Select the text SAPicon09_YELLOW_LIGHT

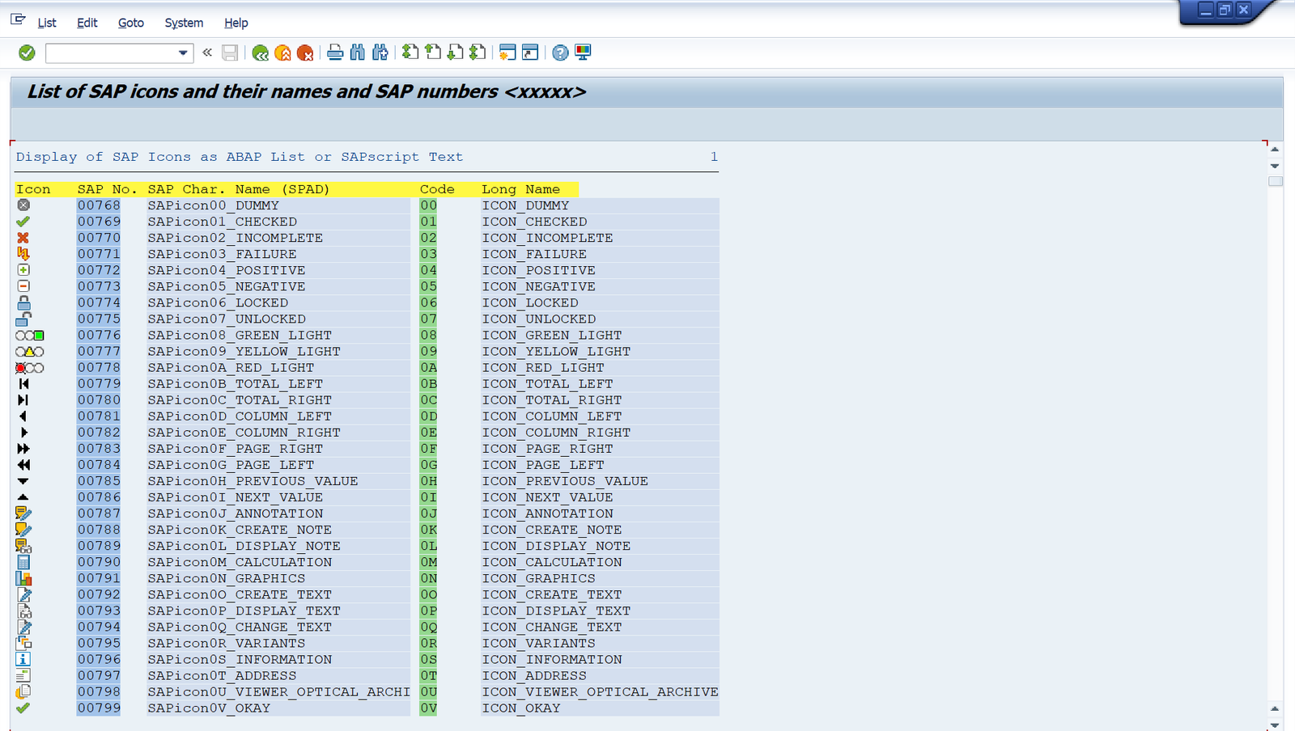[244, 351]
